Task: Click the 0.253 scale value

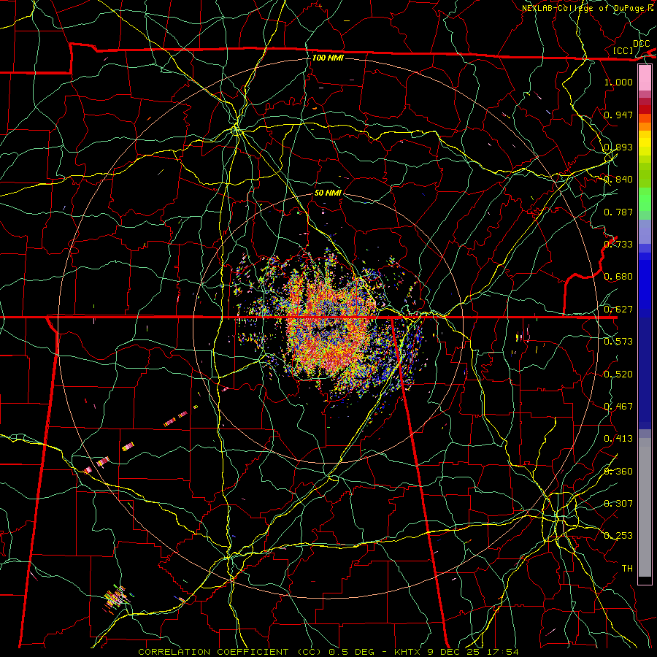Action: coord(618,536)
